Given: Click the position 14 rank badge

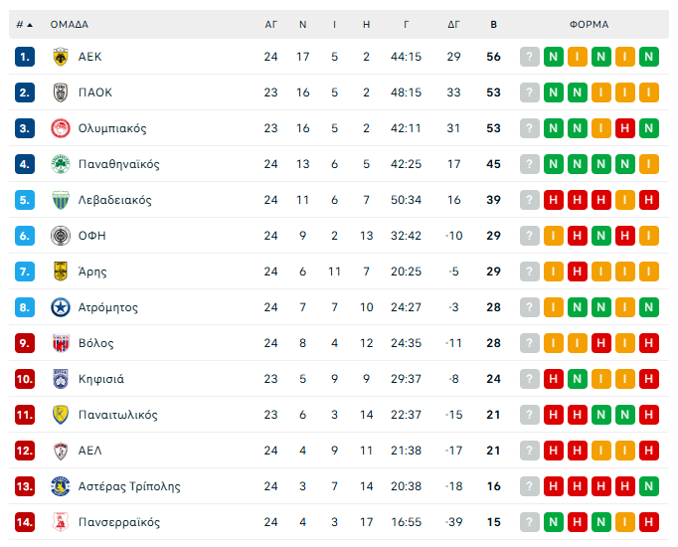Looking at the screenshot, I should pyautogui.click(x=25, y=522).
